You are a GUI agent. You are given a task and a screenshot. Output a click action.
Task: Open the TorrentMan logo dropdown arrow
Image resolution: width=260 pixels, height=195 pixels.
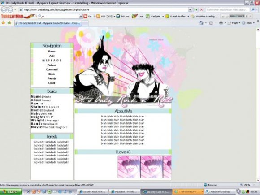pyautogui.click(x=36, y=16)
